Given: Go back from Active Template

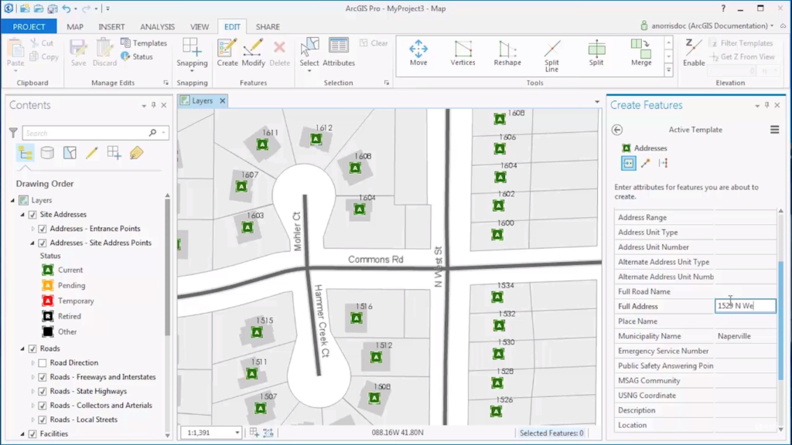Looking at the screenshot, I should pos(616,130).
